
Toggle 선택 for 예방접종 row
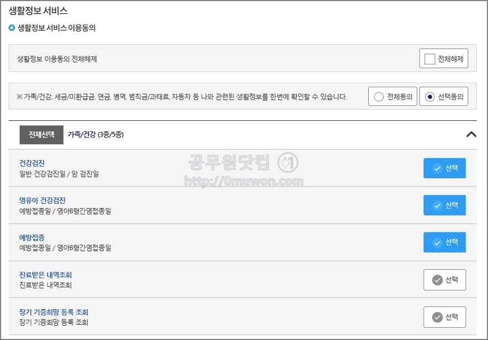(x=444, y=242)
